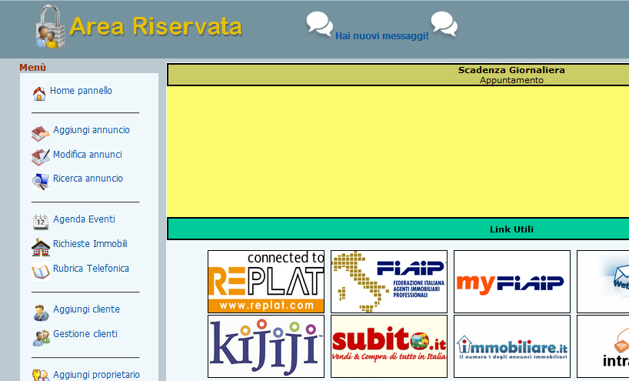Click the 'Area Riservata' title text

point(155,26)
